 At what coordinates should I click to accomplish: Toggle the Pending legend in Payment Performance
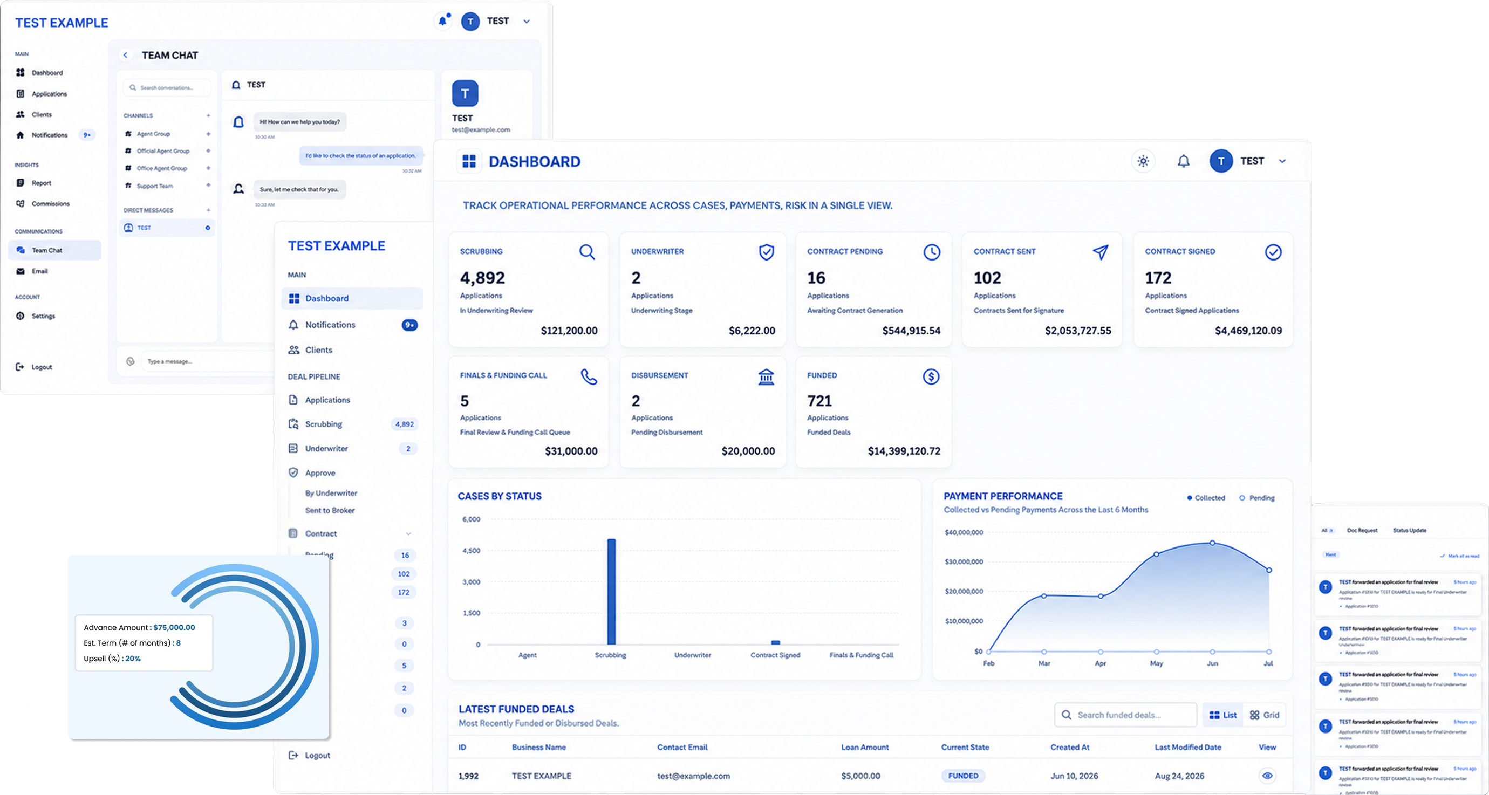(x=1256, y=497)
